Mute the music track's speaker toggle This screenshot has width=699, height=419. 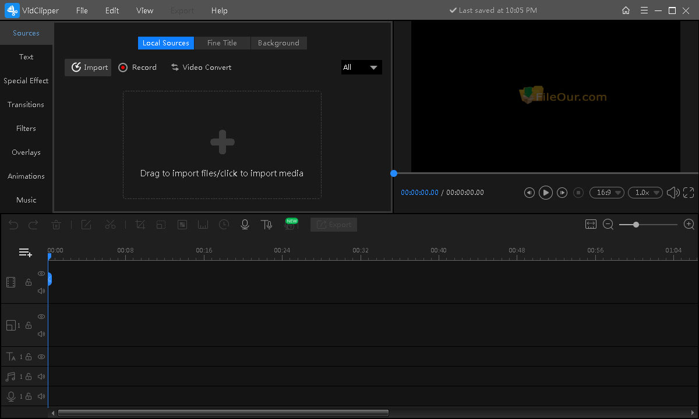click(x=41, y=377)
